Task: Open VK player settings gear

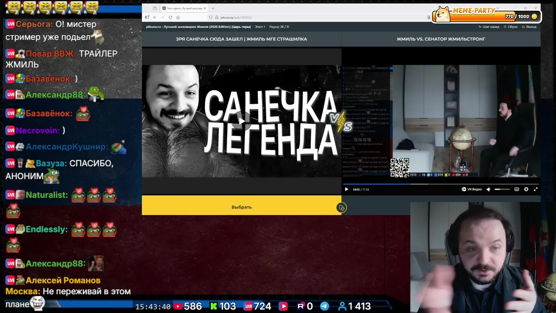Action: 526,189
